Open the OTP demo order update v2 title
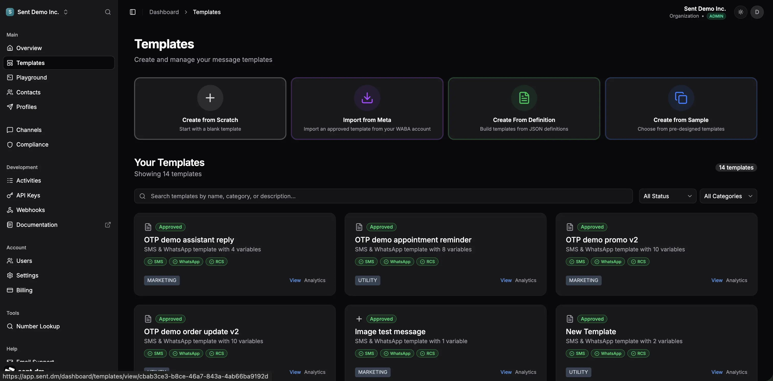Screen dimensions: 773x381 coord(191,331)
